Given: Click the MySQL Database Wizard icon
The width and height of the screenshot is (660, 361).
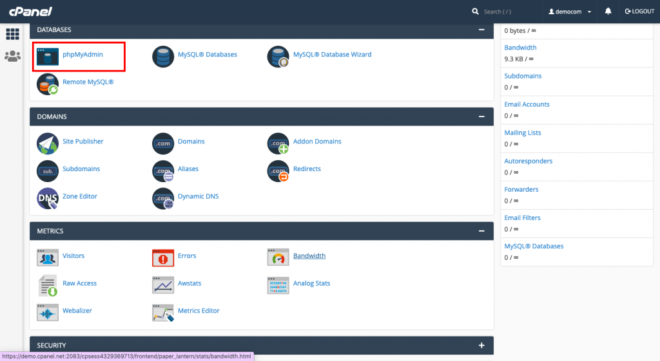Looking at the screenshot, I should (x=278, y=57).
